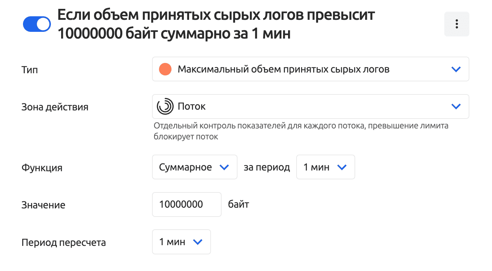Screen dimensions: 492x271
Task: Select the 1 мин value after за период
Action: (316, 167)
